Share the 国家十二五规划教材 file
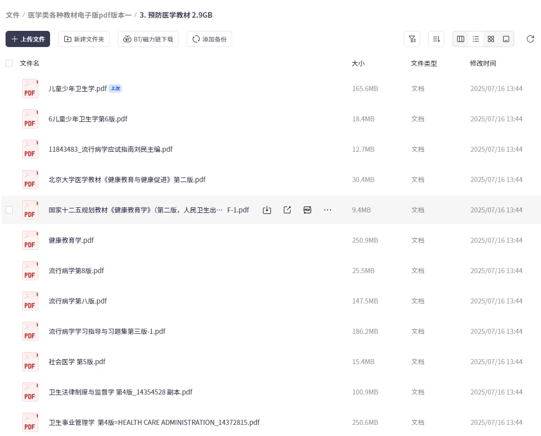 [287, 210]
